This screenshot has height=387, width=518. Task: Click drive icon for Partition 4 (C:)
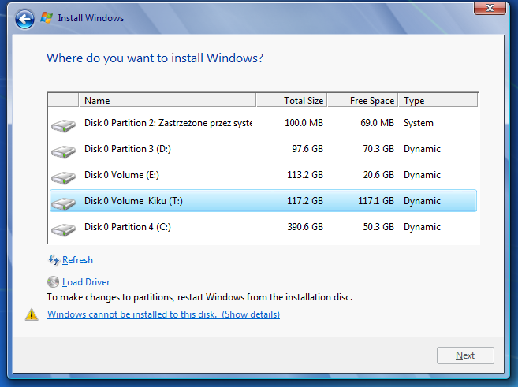click(x=63, y=230)
